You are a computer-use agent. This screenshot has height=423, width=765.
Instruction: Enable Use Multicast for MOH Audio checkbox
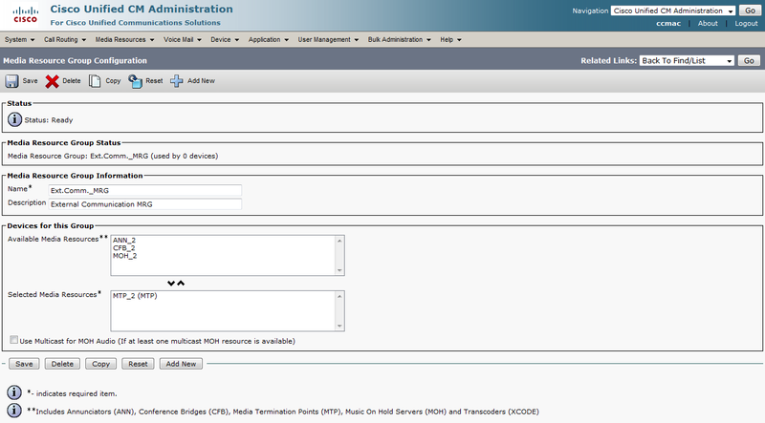[13, 340]
